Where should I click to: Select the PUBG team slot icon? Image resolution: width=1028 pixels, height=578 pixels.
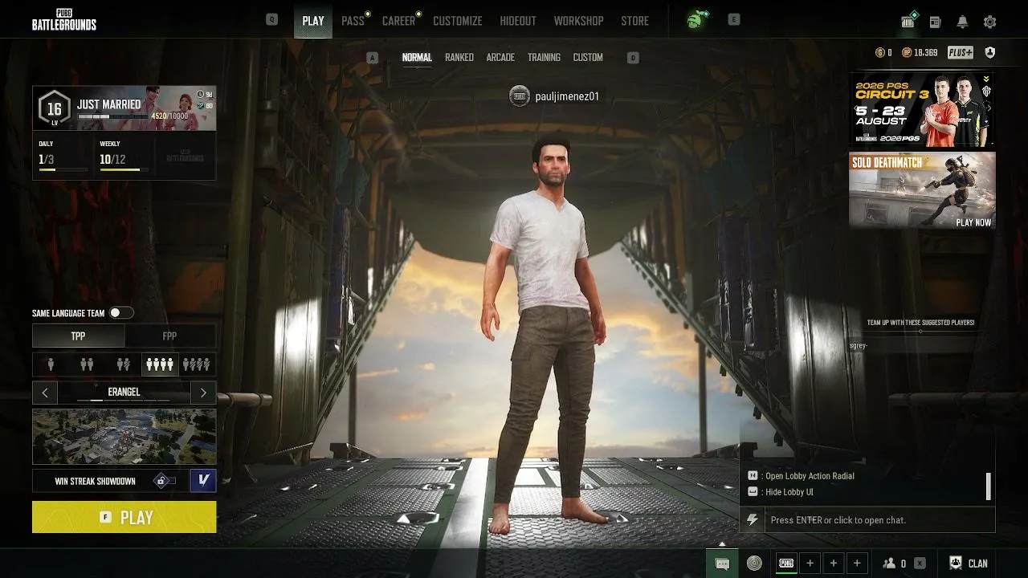(x=786, y=564)
